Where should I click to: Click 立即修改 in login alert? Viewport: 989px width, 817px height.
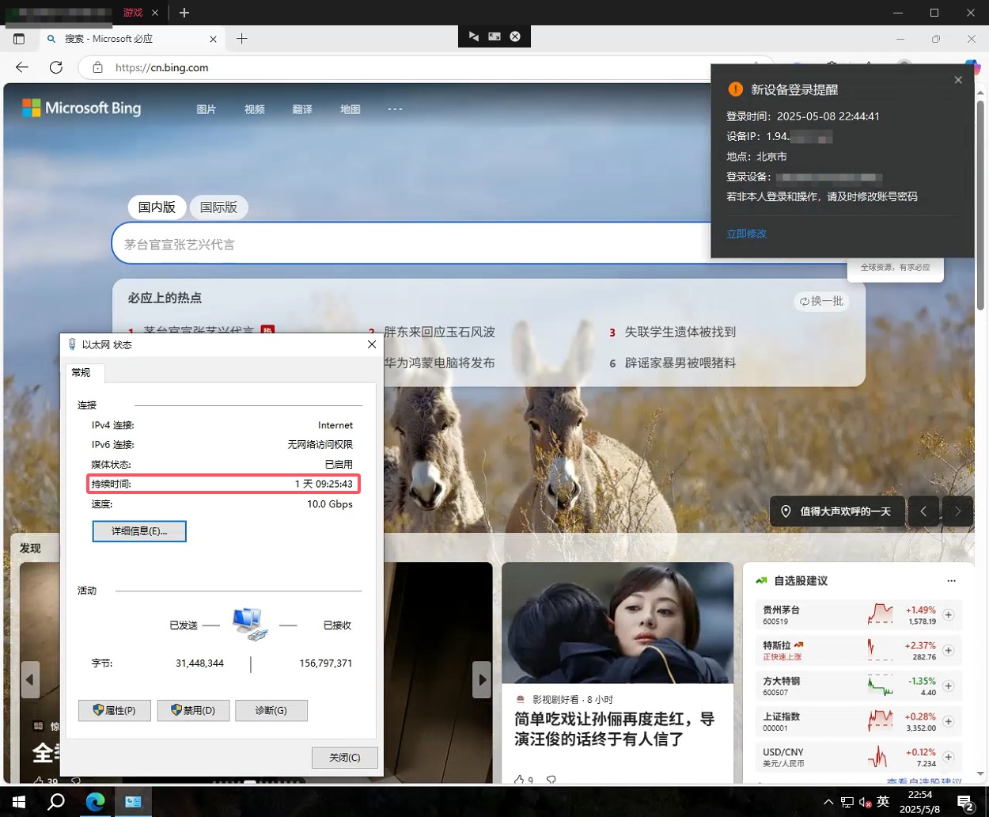click(747, 234)
